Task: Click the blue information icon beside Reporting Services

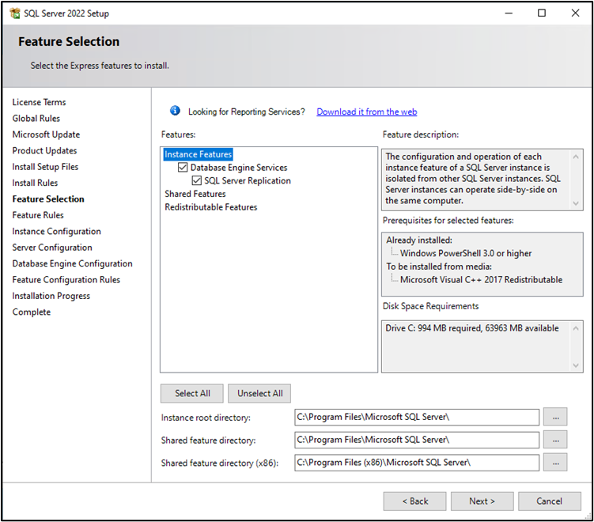Action: [175, 111]
